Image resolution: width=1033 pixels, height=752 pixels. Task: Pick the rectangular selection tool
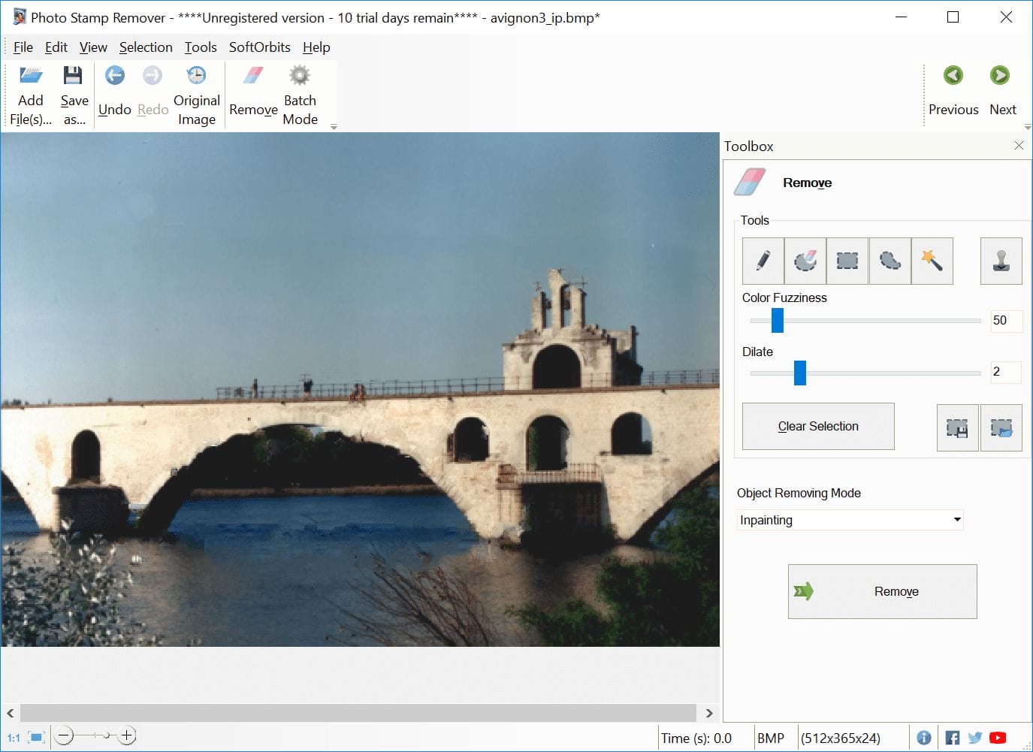pyautogui.click(x=847, y=261)
